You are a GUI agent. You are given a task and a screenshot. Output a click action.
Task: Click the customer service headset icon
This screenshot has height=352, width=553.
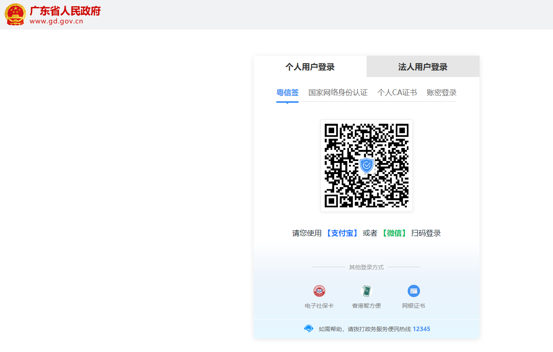coord(309,329)
